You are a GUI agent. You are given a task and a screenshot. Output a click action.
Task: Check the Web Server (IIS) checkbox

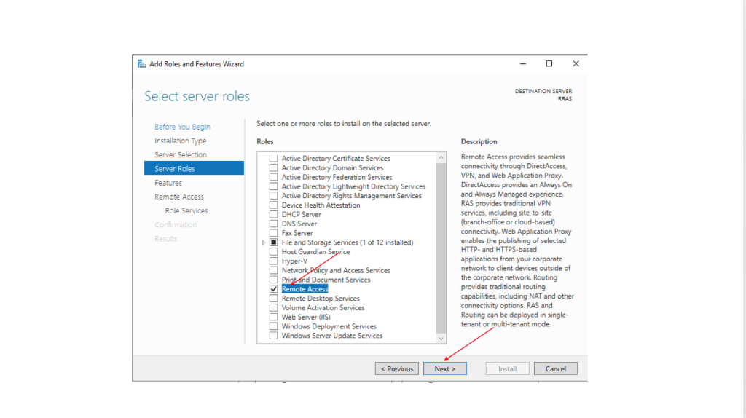coord(274,318)
